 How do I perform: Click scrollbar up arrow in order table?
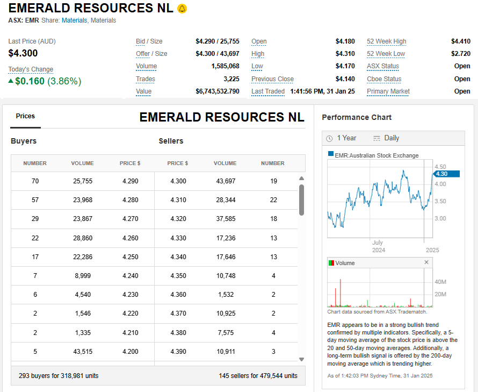tap(301, 179)
